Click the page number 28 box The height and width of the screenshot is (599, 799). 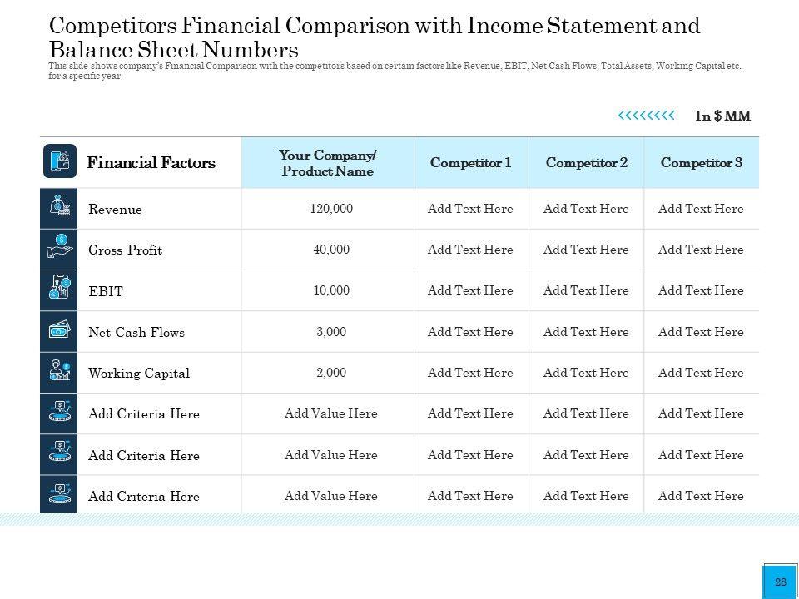point(780,582)
